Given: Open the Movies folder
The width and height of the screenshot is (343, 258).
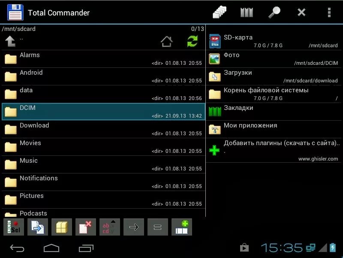Looking at the screenshot, I should (x=103, y=147).
